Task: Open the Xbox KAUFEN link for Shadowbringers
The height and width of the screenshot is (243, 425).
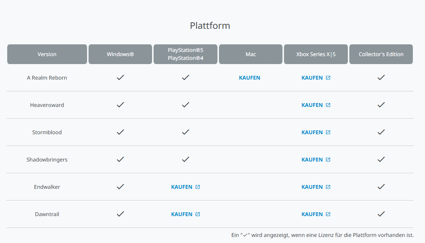Action: 316,160
